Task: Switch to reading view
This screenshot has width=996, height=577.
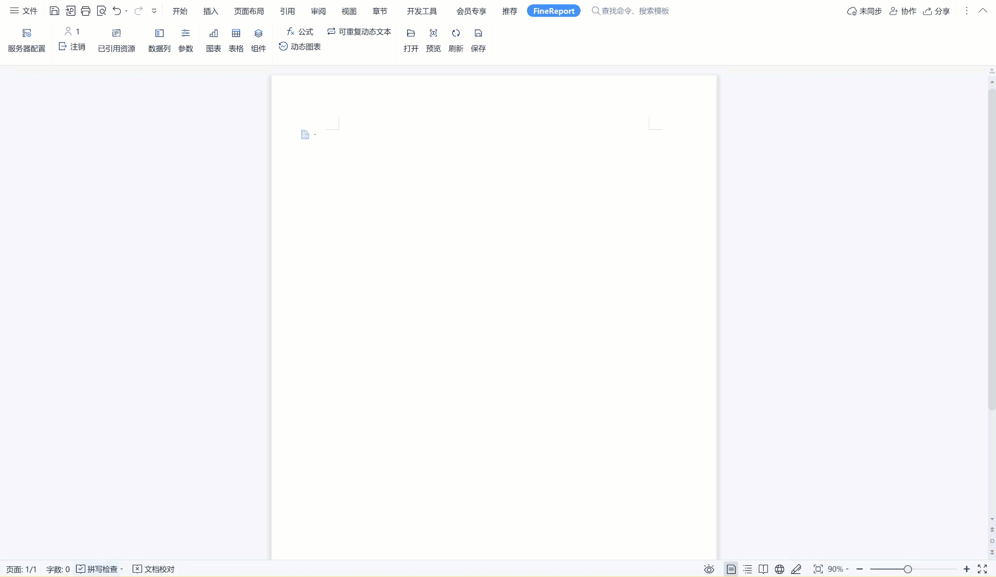Action: (x=763, y=569)
